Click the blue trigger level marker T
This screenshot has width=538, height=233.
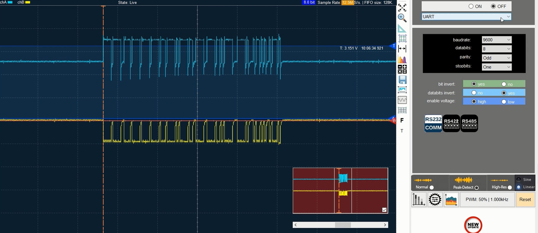(394, 46)
